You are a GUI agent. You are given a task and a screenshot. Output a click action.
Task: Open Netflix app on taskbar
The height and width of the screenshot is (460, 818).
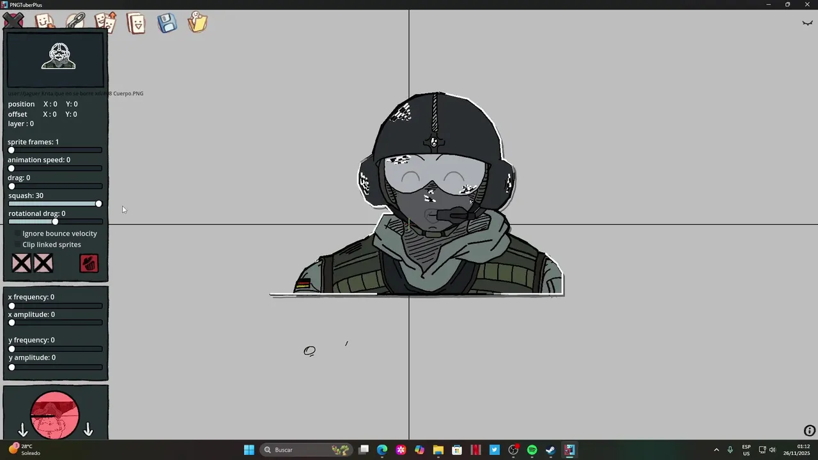(475, 450)
